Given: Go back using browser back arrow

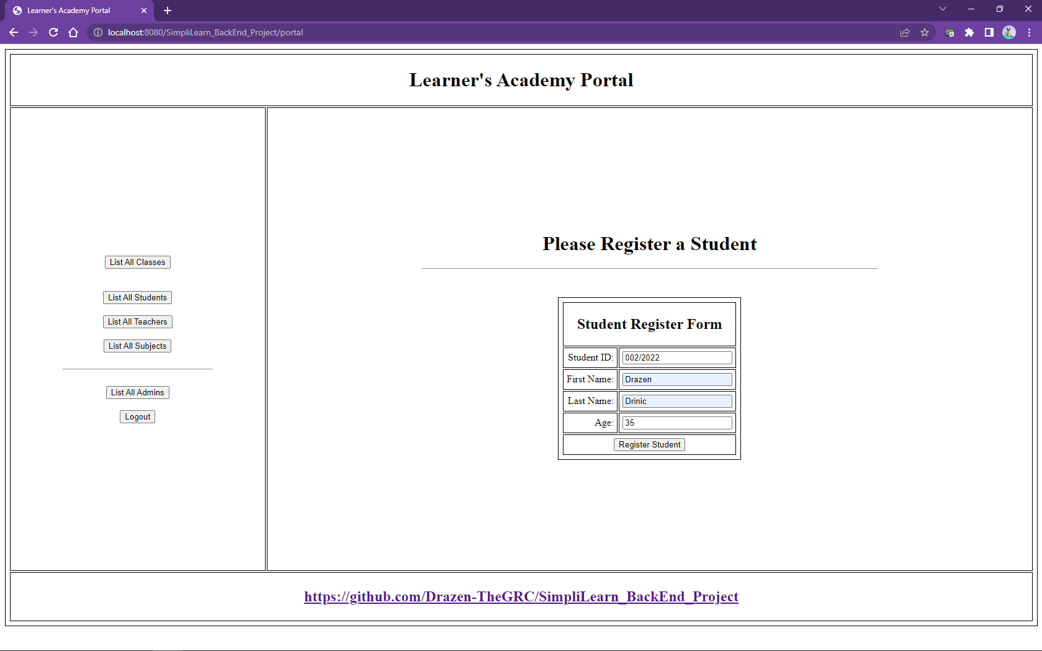Looking at the screenshot, I should (x=14, y=32).
